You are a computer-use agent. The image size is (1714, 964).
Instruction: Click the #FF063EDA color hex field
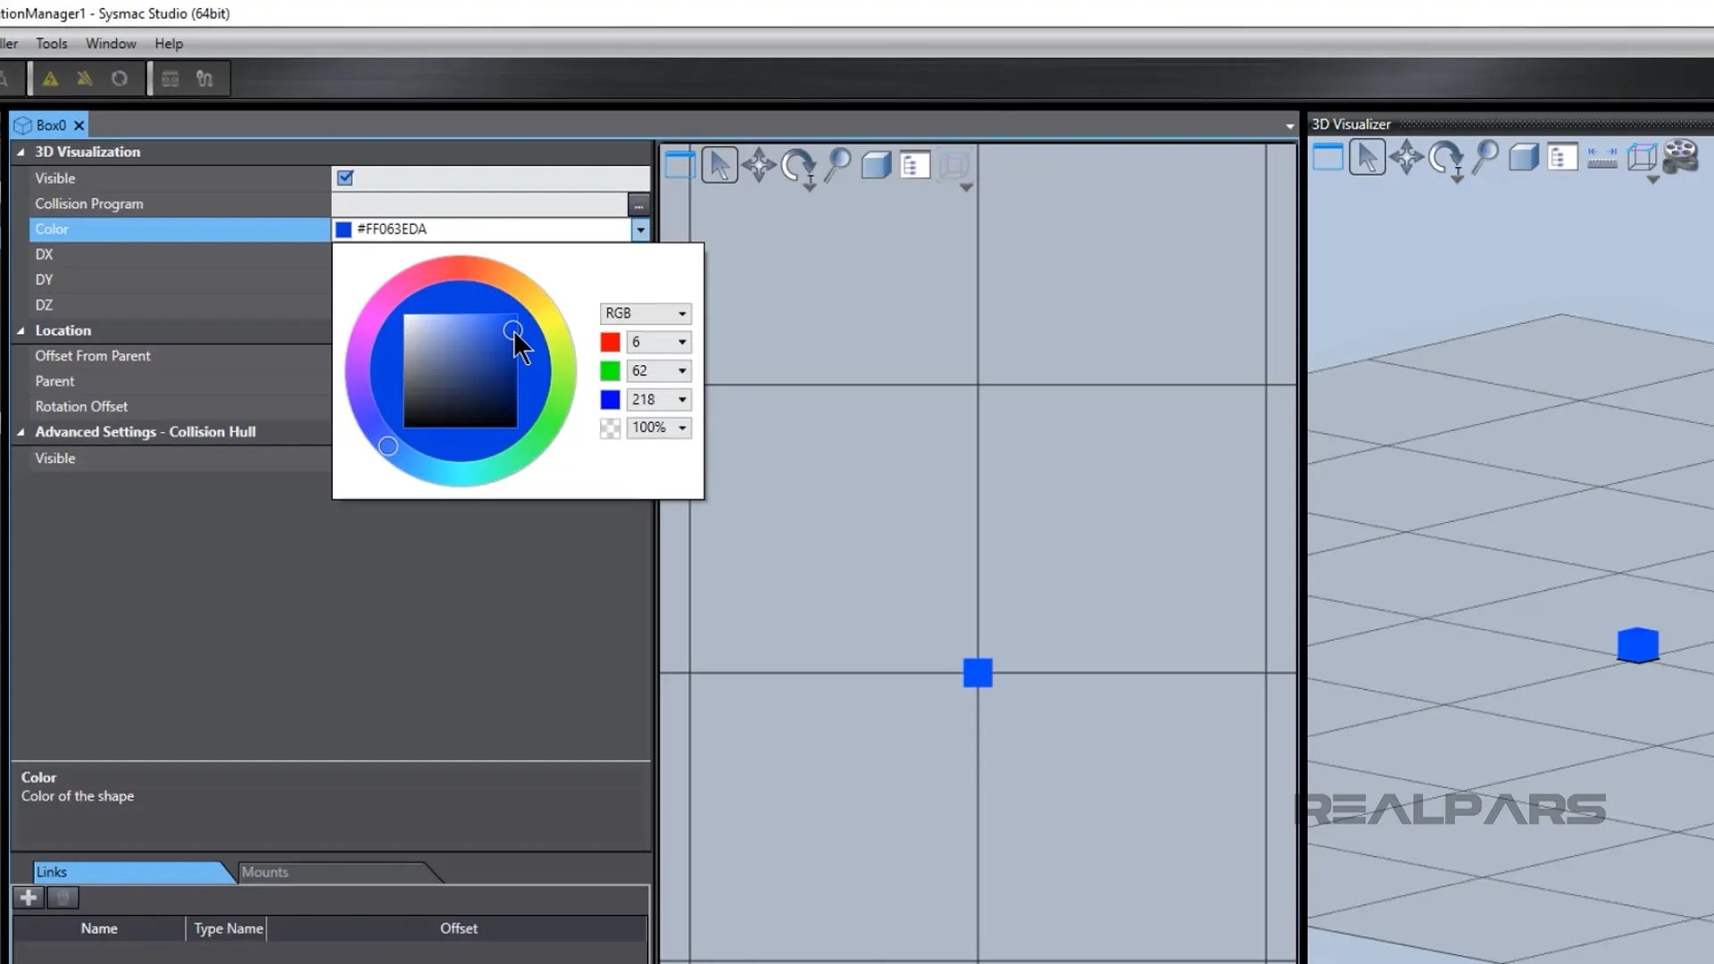click(x=482, y=229)
